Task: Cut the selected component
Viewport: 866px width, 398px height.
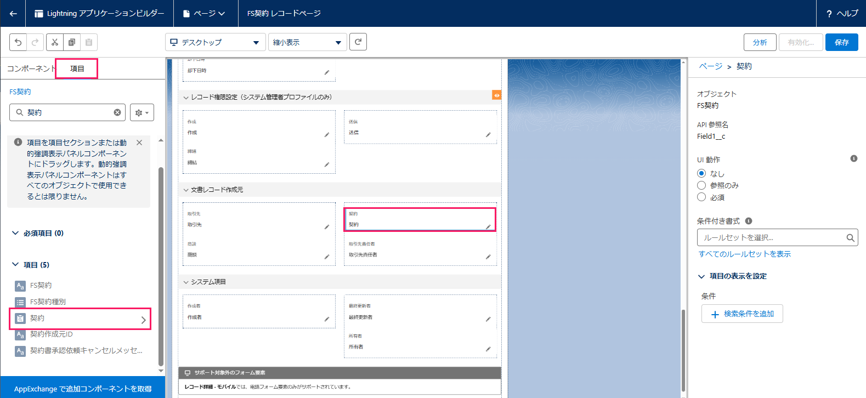Action: [x=54, y=42]
